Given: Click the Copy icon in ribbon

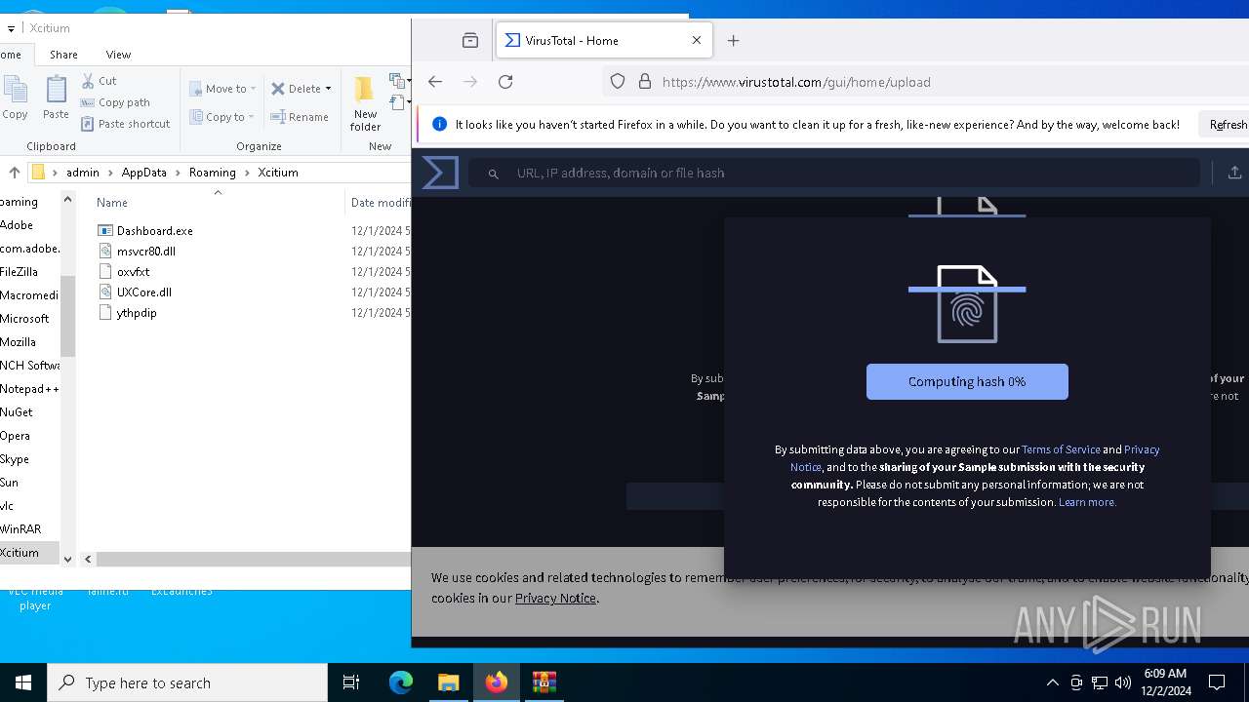Looking at the screenshot, I should [16, 90].
